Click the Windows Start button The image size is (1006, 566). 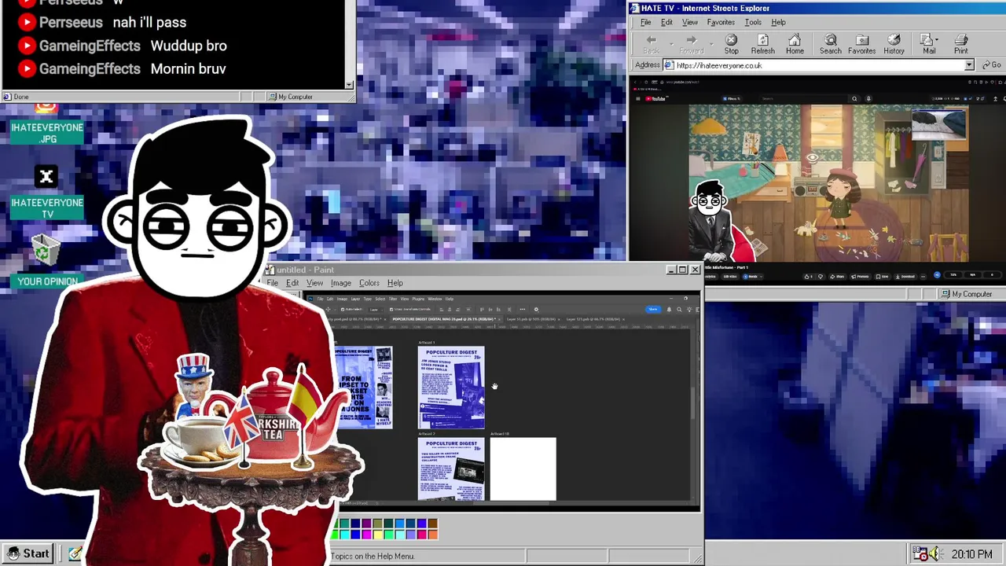tap(28, 553)
